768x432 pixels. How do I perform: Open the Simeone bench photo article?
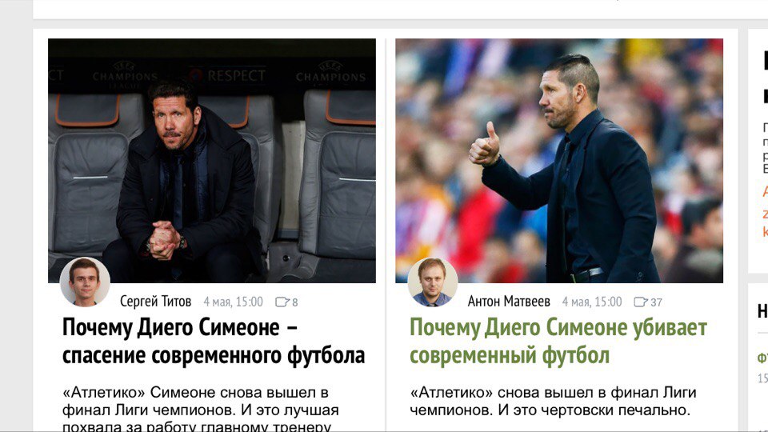pyautogui.click(x=212, y=161)
